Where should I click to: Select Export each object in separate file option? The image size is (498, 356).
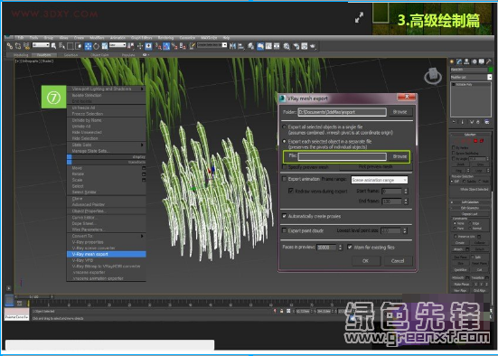pos(285,141)
